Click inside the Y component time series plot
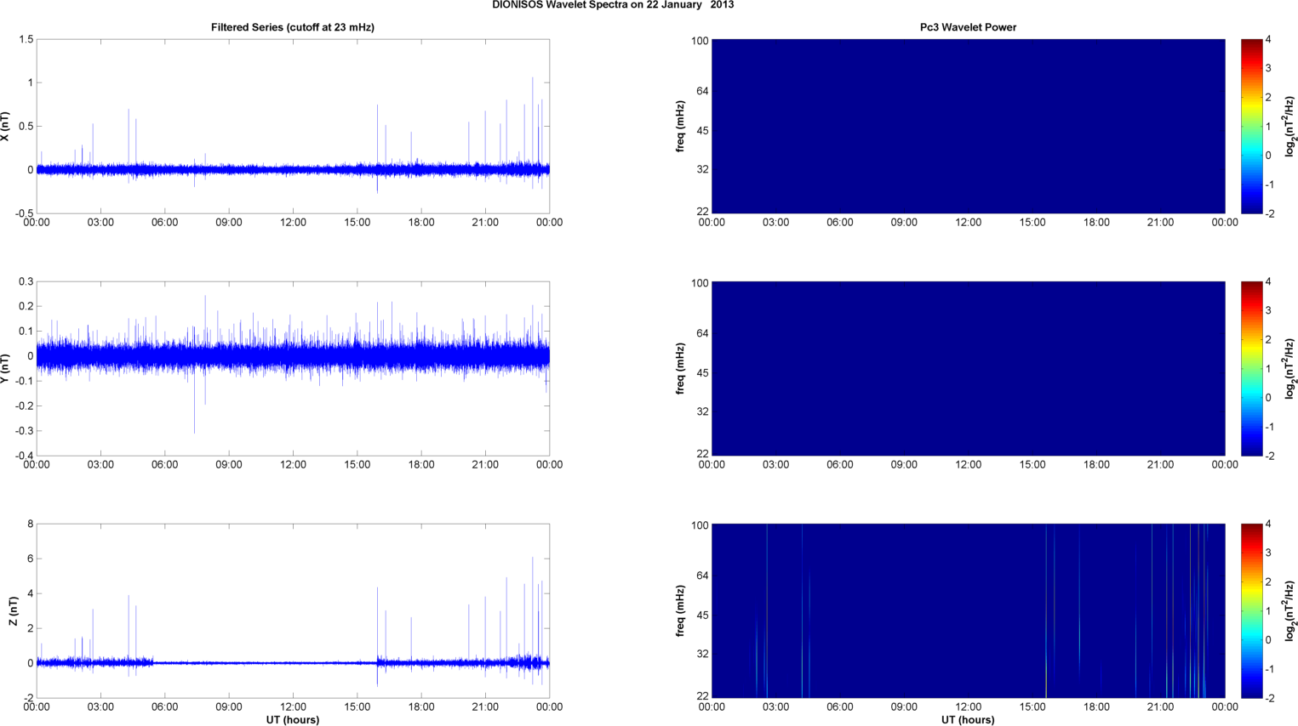Viewport: 1298px width, 726px height. pyautogui.click(x=293, y=368)
